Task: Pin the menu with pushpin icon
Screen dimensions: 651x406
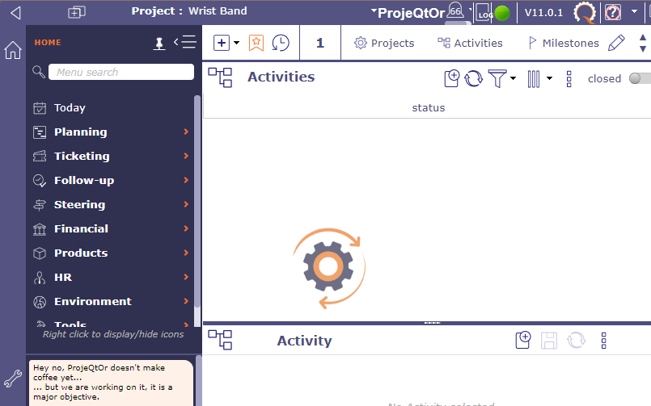Action: pos(159,43)
